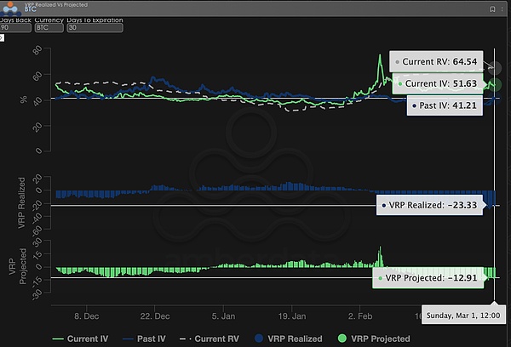511x347 pixels.
Task: Click the Sunday, Mar 1 date marker
Action: coord(465,315)
